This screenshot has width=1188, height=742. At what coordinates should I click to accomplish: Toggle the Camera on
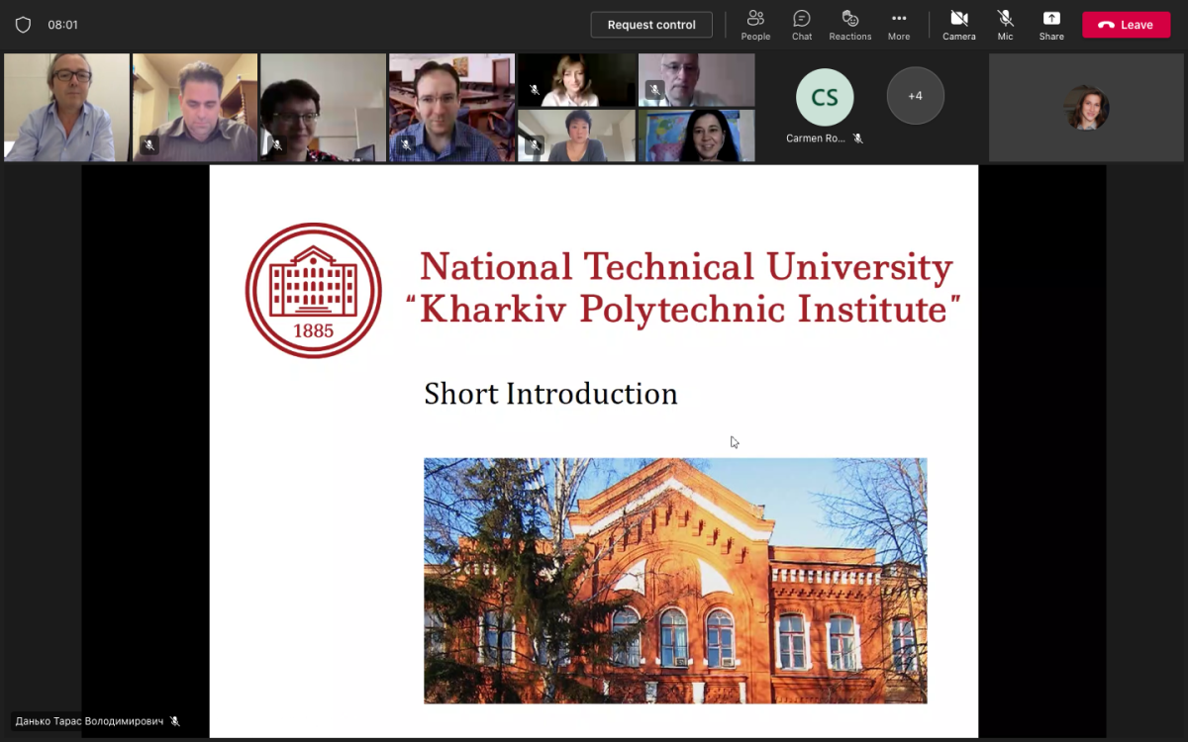pos(958,25)
